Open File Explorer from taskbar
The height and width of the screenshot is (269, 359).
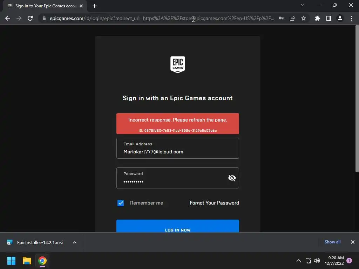(27, 261)
